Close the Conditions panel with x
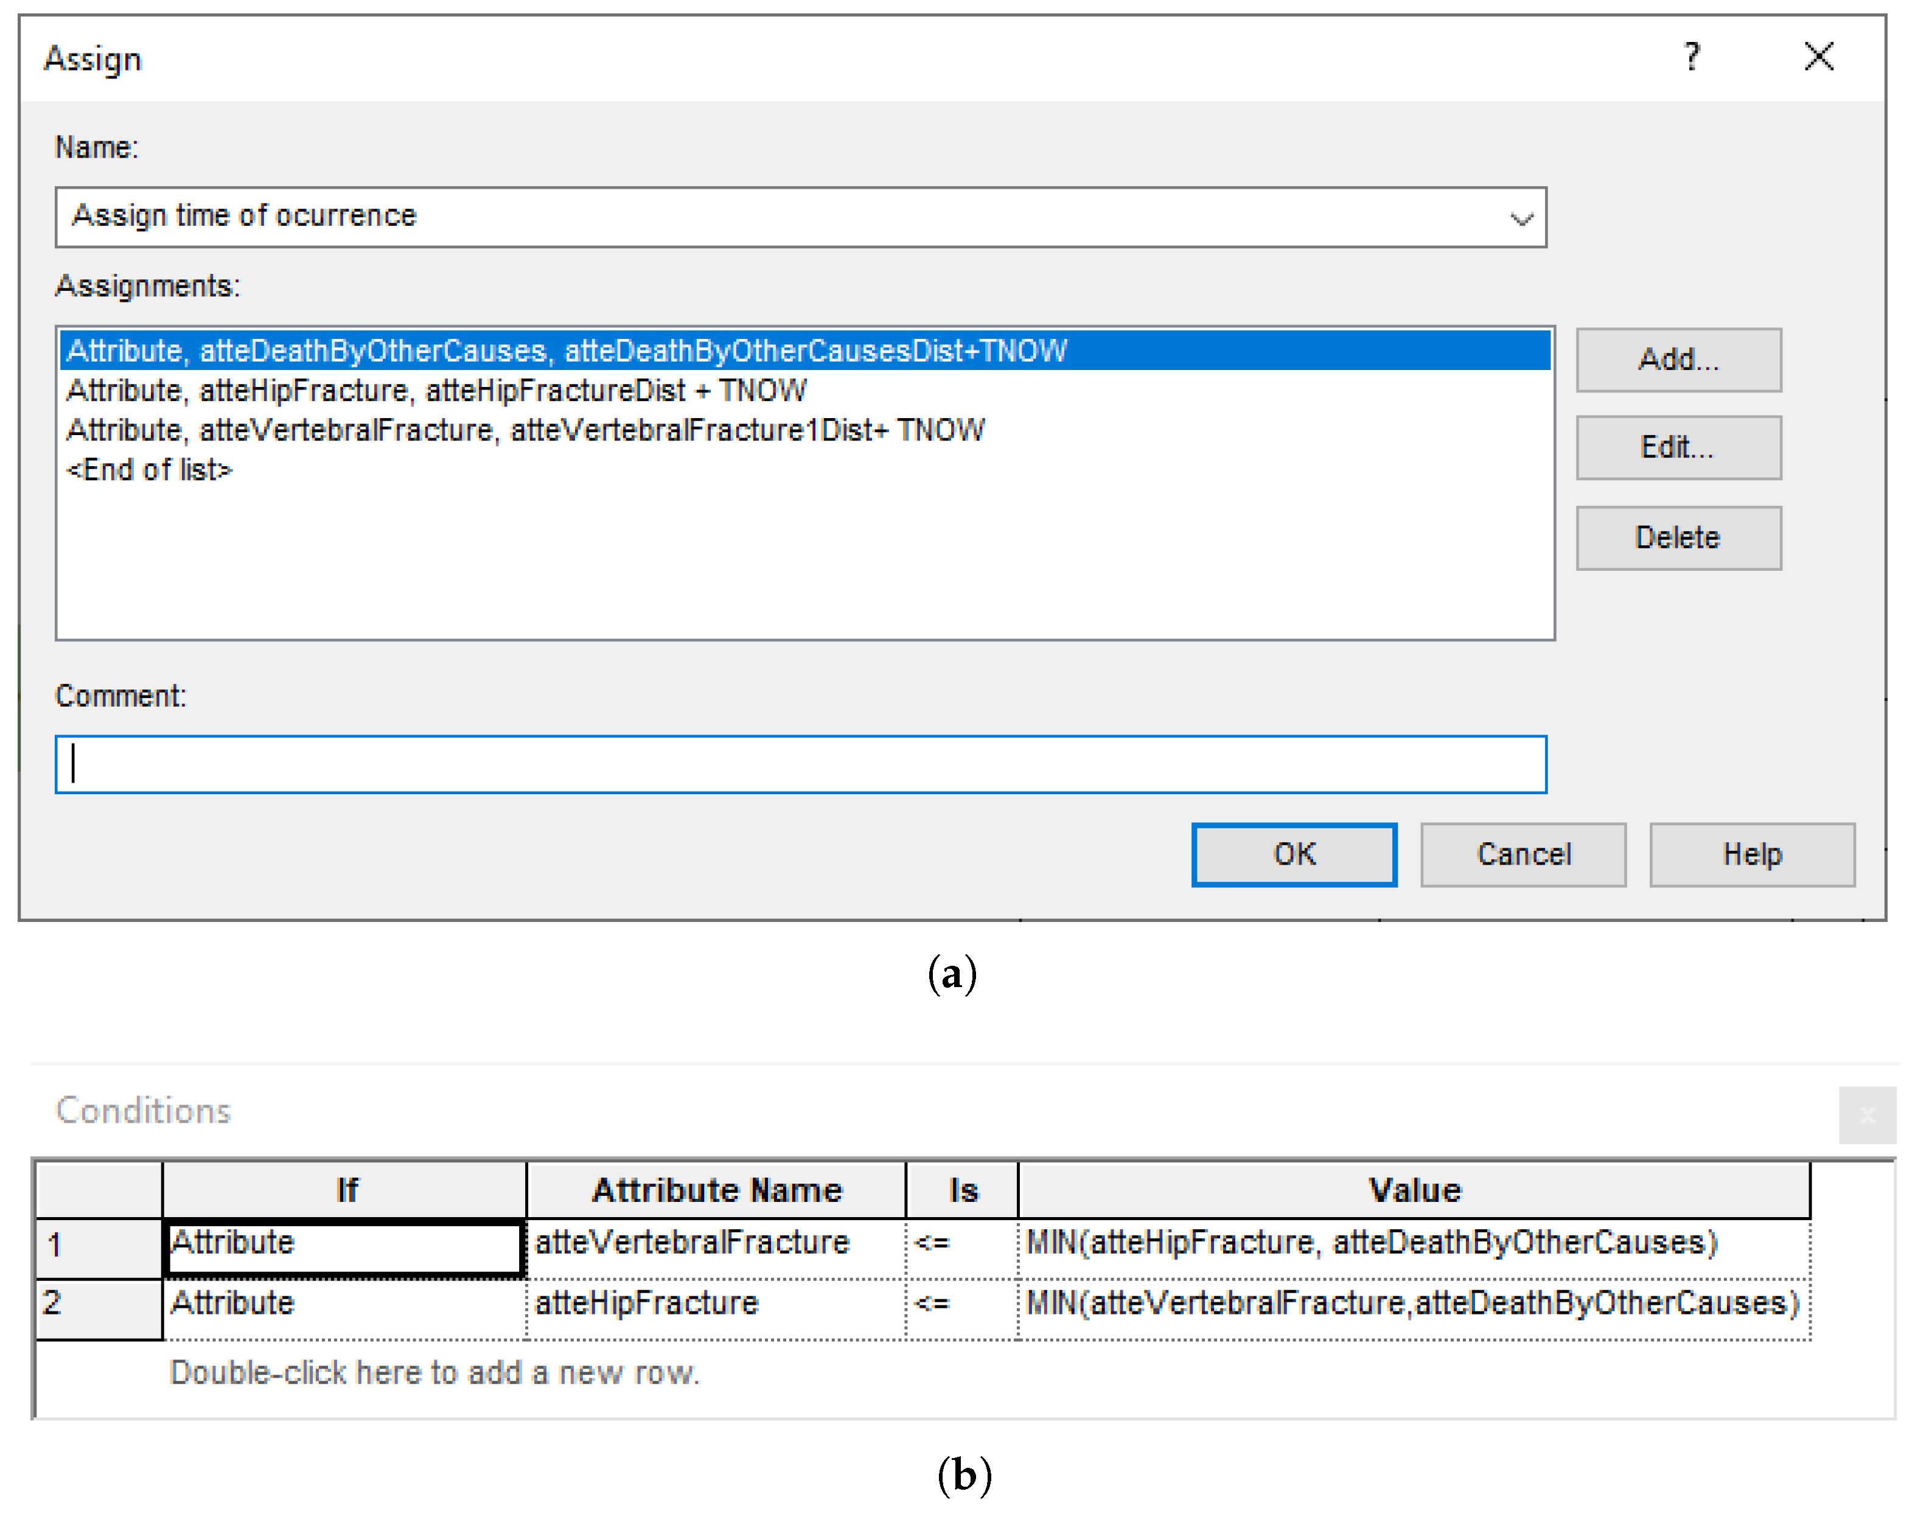This screenshot has width=1915, height=1522. [1867, 1114]
